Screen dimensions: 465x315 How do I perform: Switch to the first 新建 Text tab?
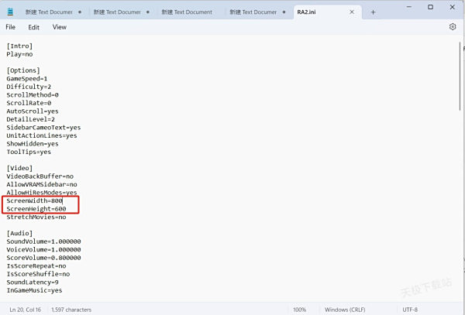tap(48, 12)
